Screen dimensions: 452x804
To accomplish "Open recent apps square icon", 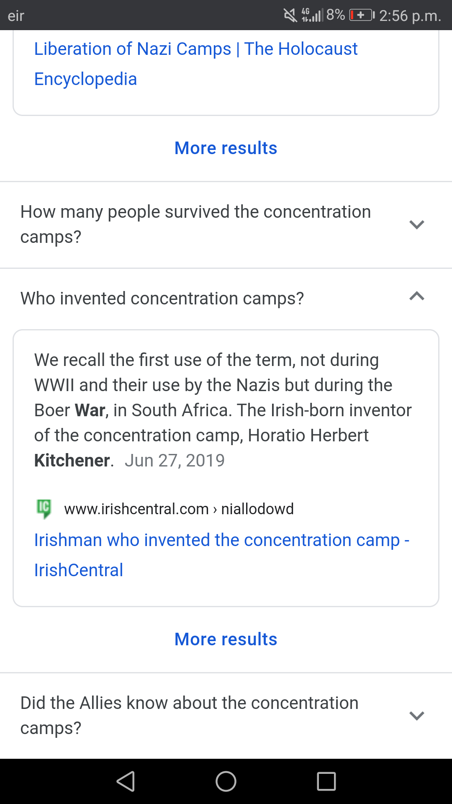I will [326, 781].
